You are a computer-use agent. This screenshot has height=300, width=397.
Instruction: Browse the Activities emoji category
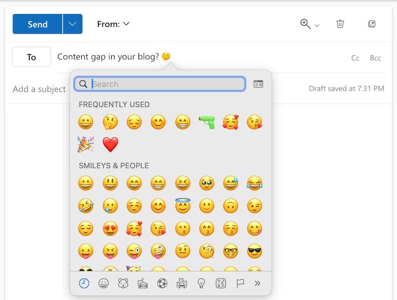click(x=163, y=283)
